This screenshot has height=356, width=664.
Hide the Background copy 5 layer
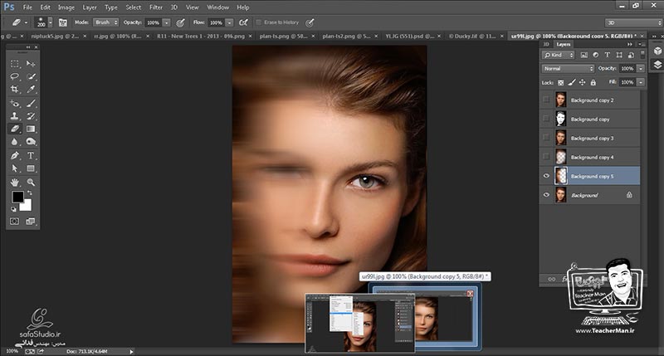pyautogui.click(x=546, y=176)
